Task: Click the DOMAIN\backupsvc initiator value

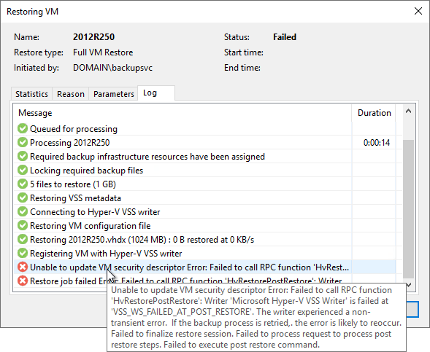Action: coord(112,68)
